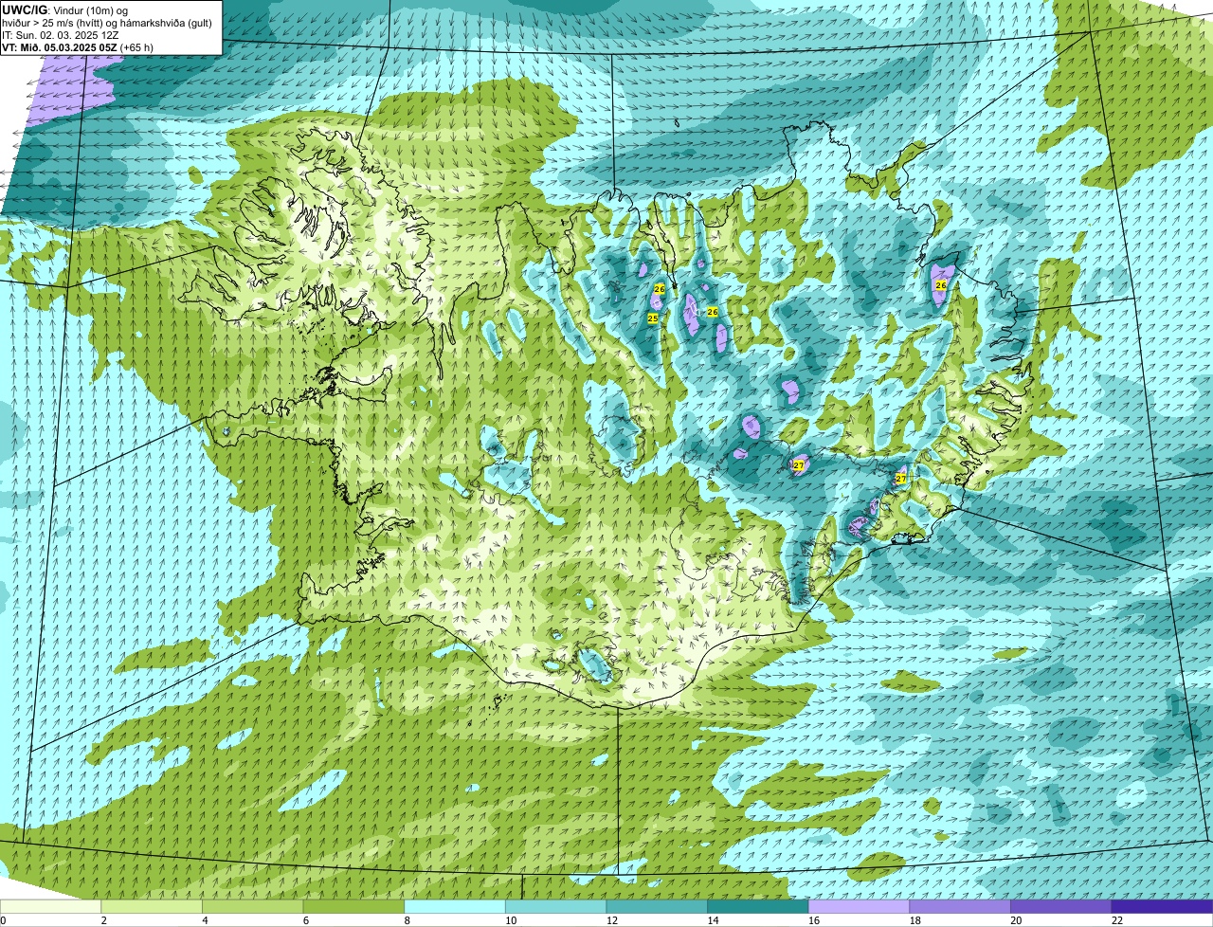Choose the 12–14 m/s teal legend swatch
Image resolution: width=1213 pixels, height=927 pixels.
(657, 906)
